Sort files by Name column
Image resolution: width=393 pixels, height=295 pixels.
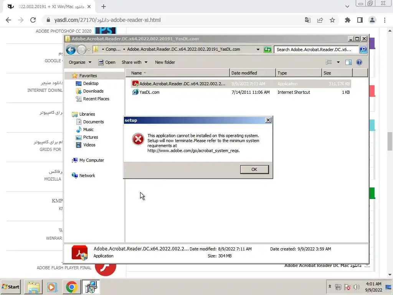pos(177,73)
